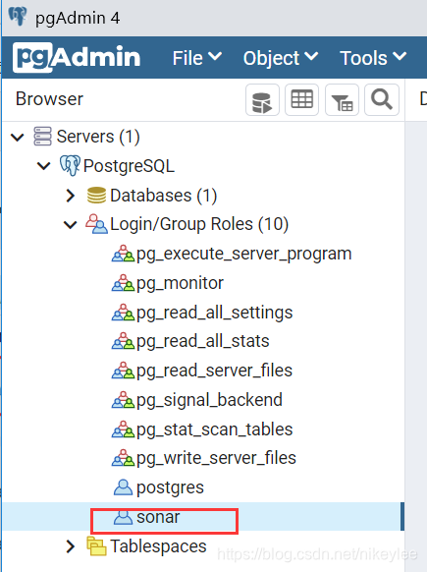Viewport: 427px width, 572px height.
Task: Select the sonar role text
Action: coord(158,517)
